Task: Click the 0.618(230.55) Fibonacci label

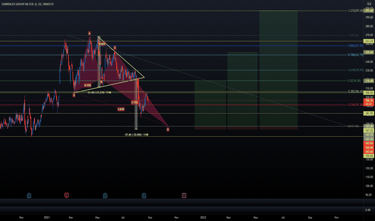Action: (356, 70)
